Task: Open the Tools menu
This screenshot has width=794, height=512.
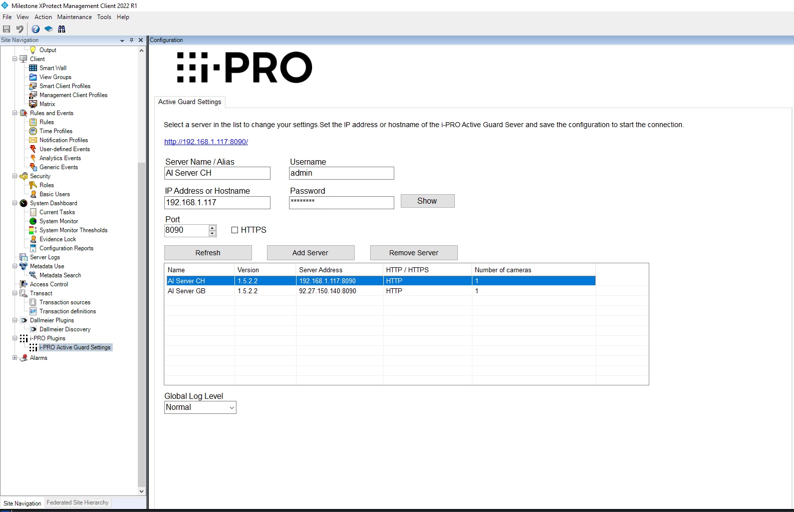Action: [104, 17]
